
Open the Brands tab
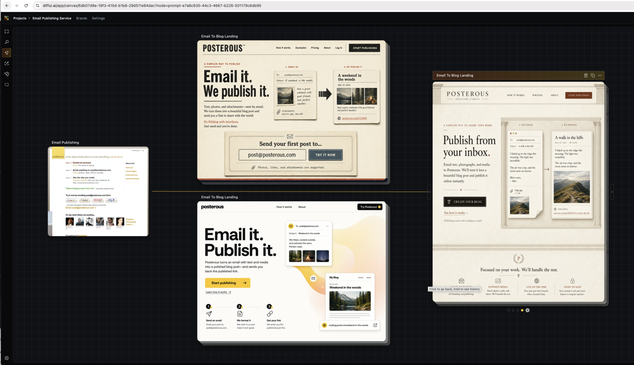pyautogui.click(x=82, y=18)
